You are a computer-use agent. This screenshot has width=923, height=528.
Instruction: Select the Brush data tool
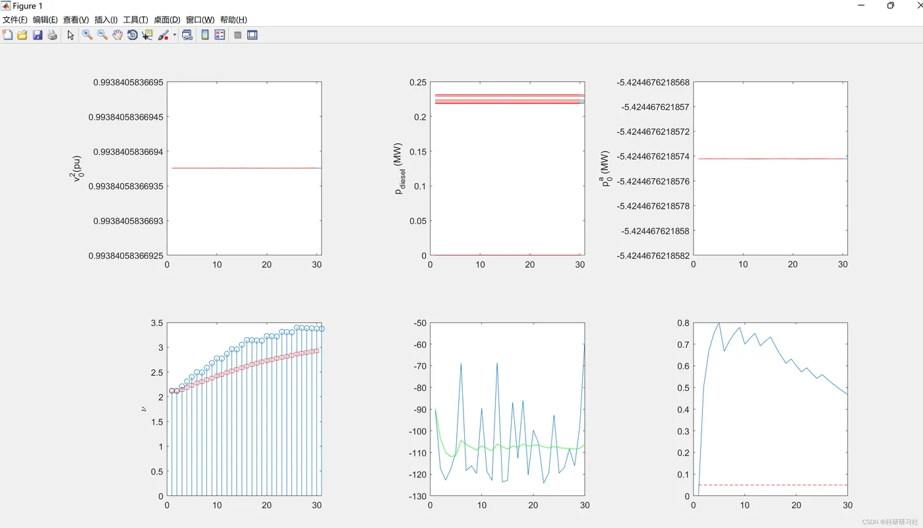pos(164,35)
